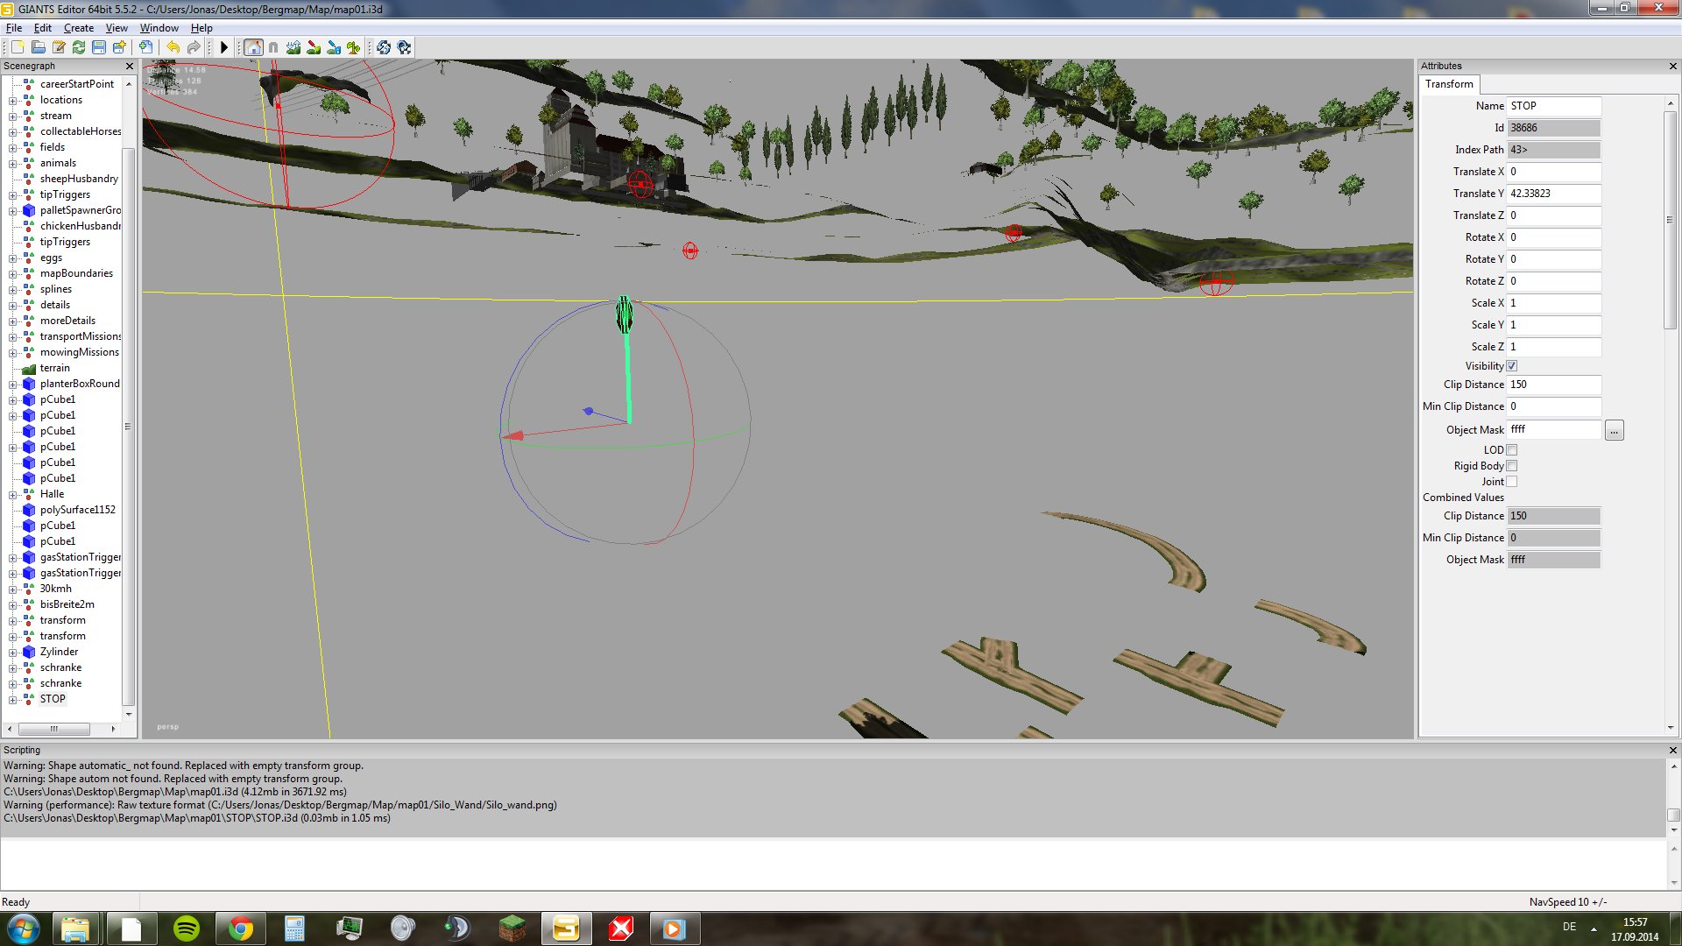Select the foliage paint mode icon

click(354, 47)
